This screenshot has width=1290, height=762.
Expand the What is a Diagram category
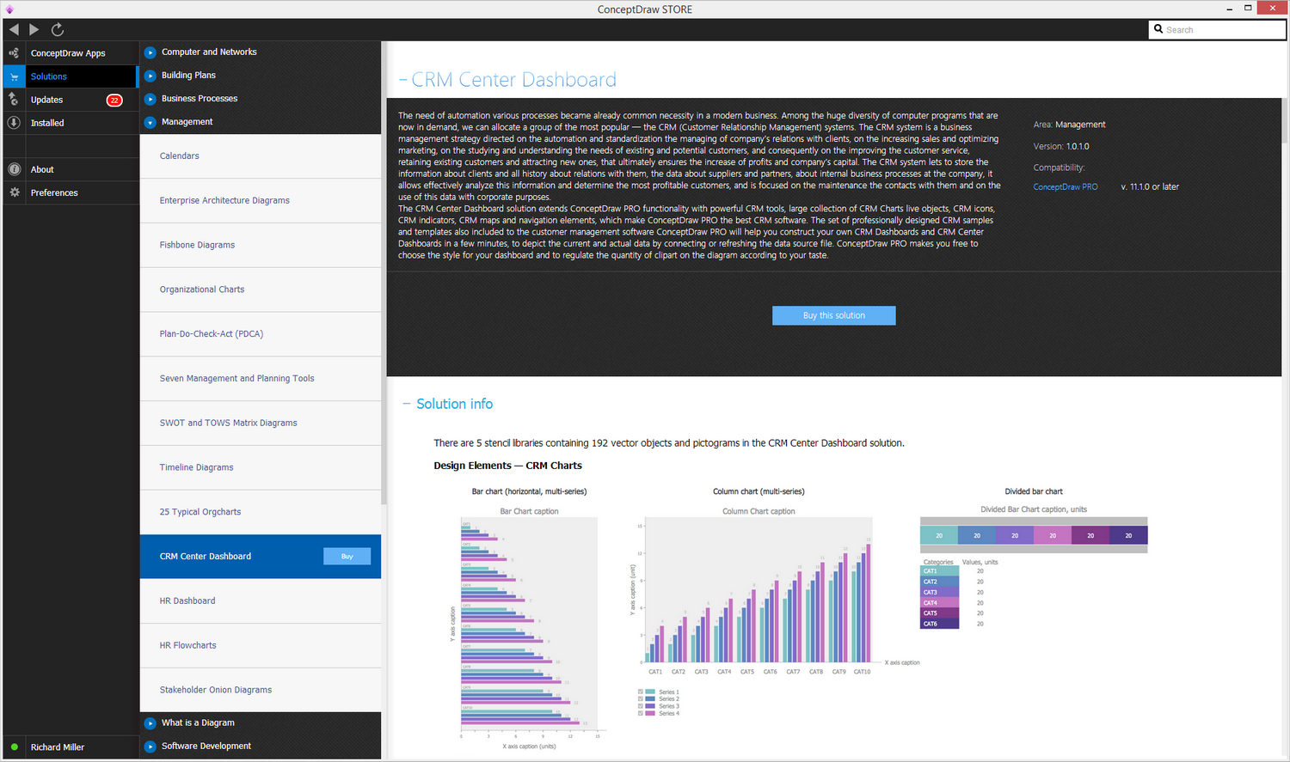point(150,723)
